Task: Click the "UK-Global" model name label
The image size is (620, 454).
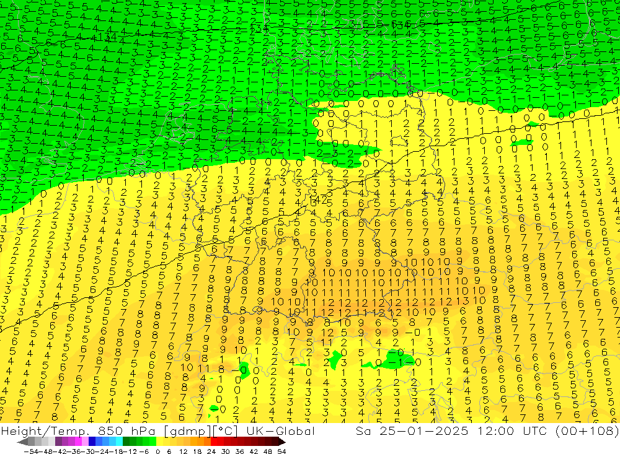Action: click(x=280, y=430)
